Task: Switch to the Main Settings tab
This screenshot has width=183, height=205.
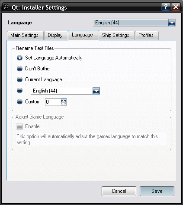Action: click(x=25, y=35)
